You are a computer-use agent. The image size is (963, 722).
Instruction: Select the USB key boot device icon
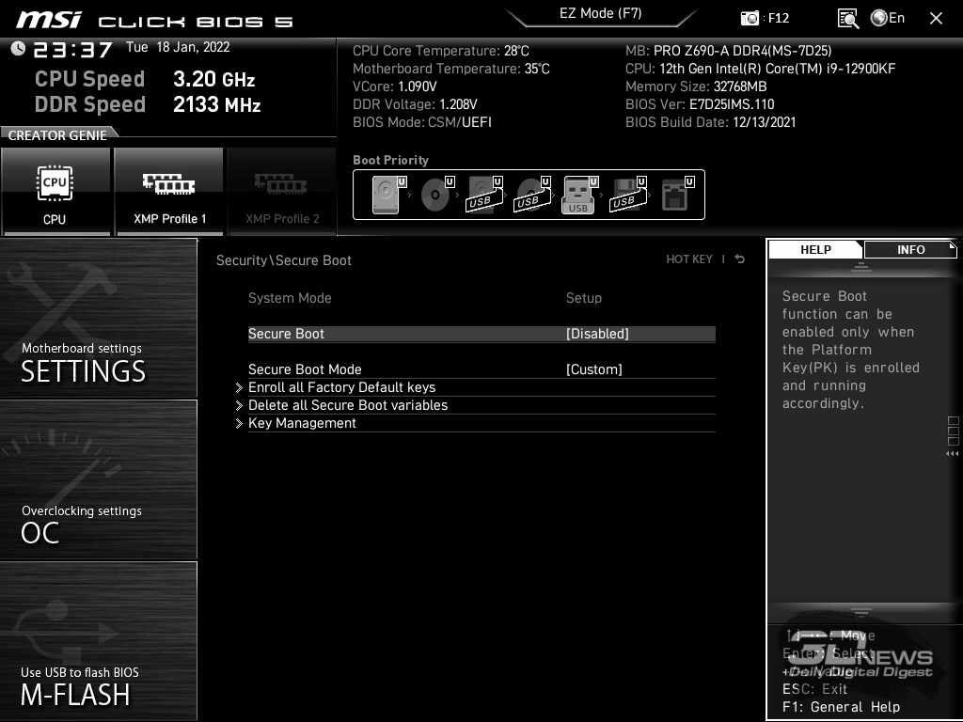point(579,195)
